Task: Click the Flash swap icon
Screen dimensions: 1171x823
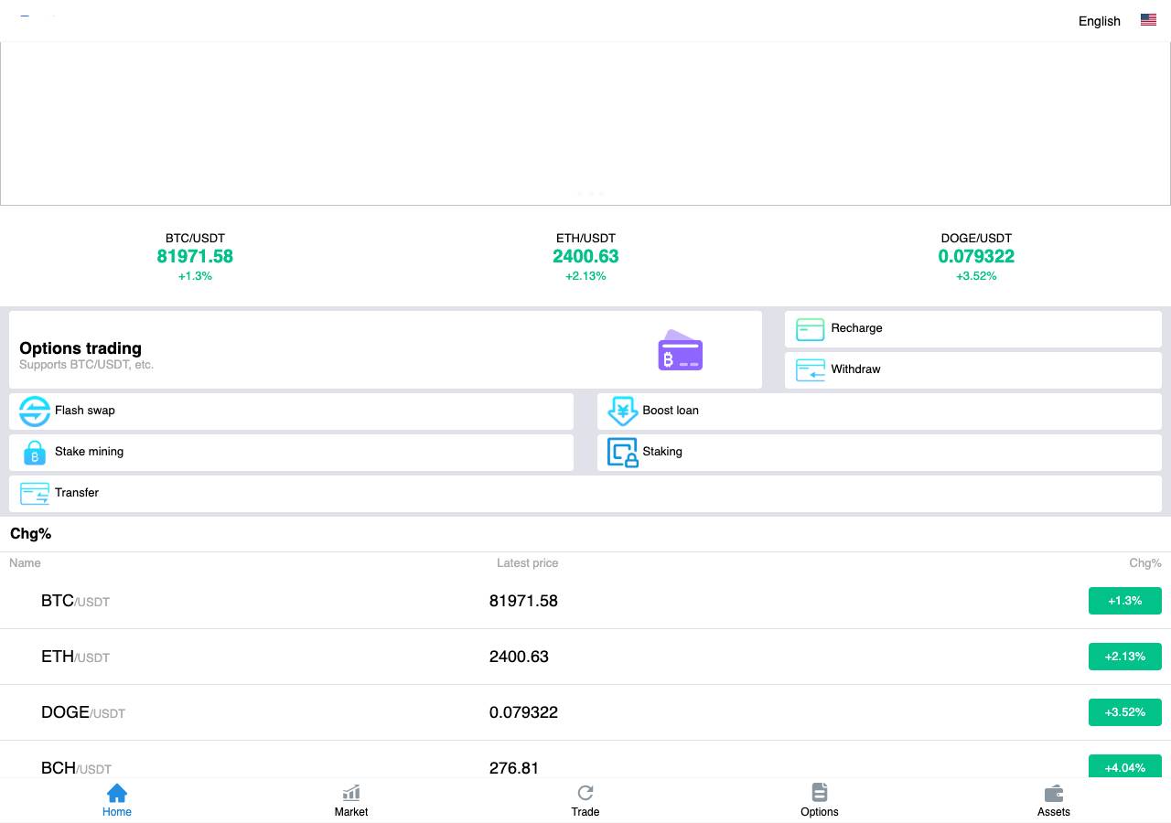Action: click(x=35, y=411)
